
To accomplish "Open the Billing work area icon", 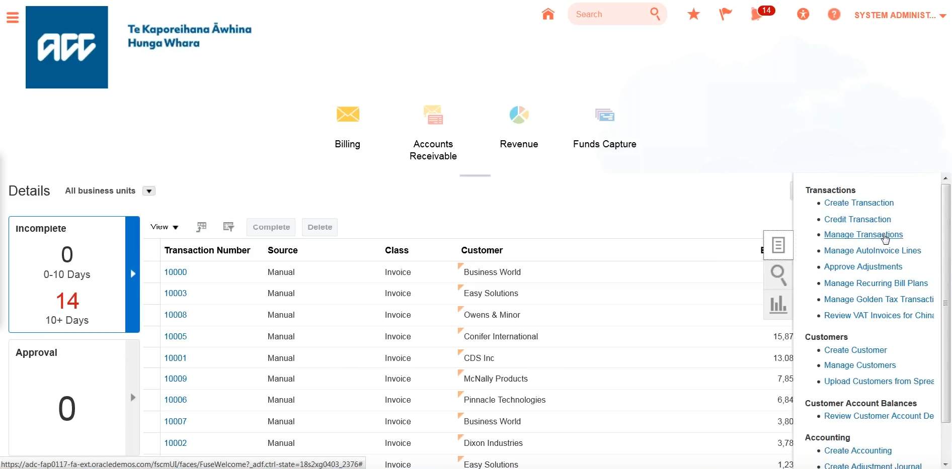I will point(348,115).
